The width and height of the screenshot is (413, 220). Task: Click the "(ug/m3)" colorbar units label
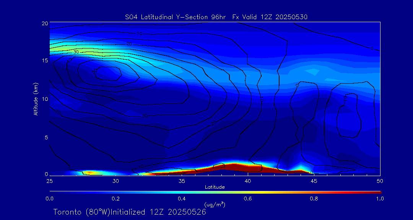[215, 204]
